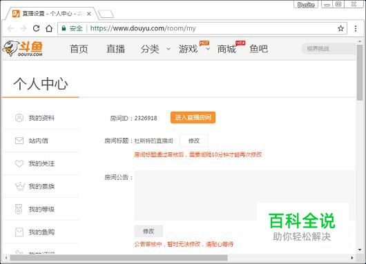
Task: Go to 首页 in the navigation bar
Action: tap(79, 49)
